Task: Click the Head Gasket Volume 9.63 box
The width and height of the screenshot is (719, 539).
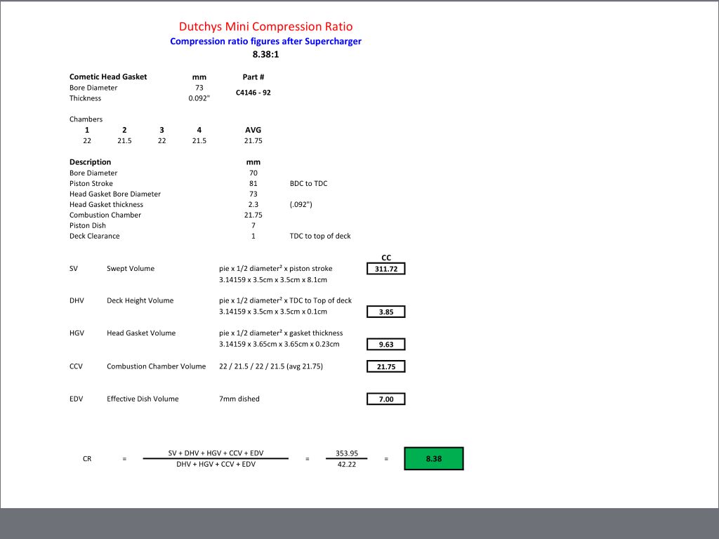Action: [x=385, y=345]
